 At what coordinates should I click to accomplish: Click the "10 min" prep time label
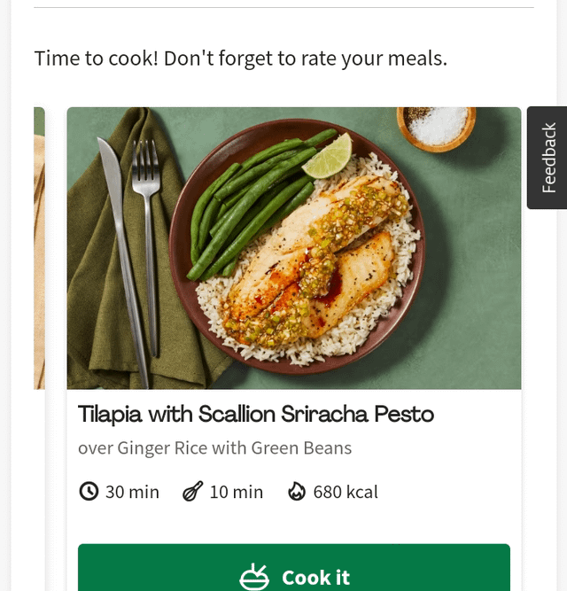point(237,492)
